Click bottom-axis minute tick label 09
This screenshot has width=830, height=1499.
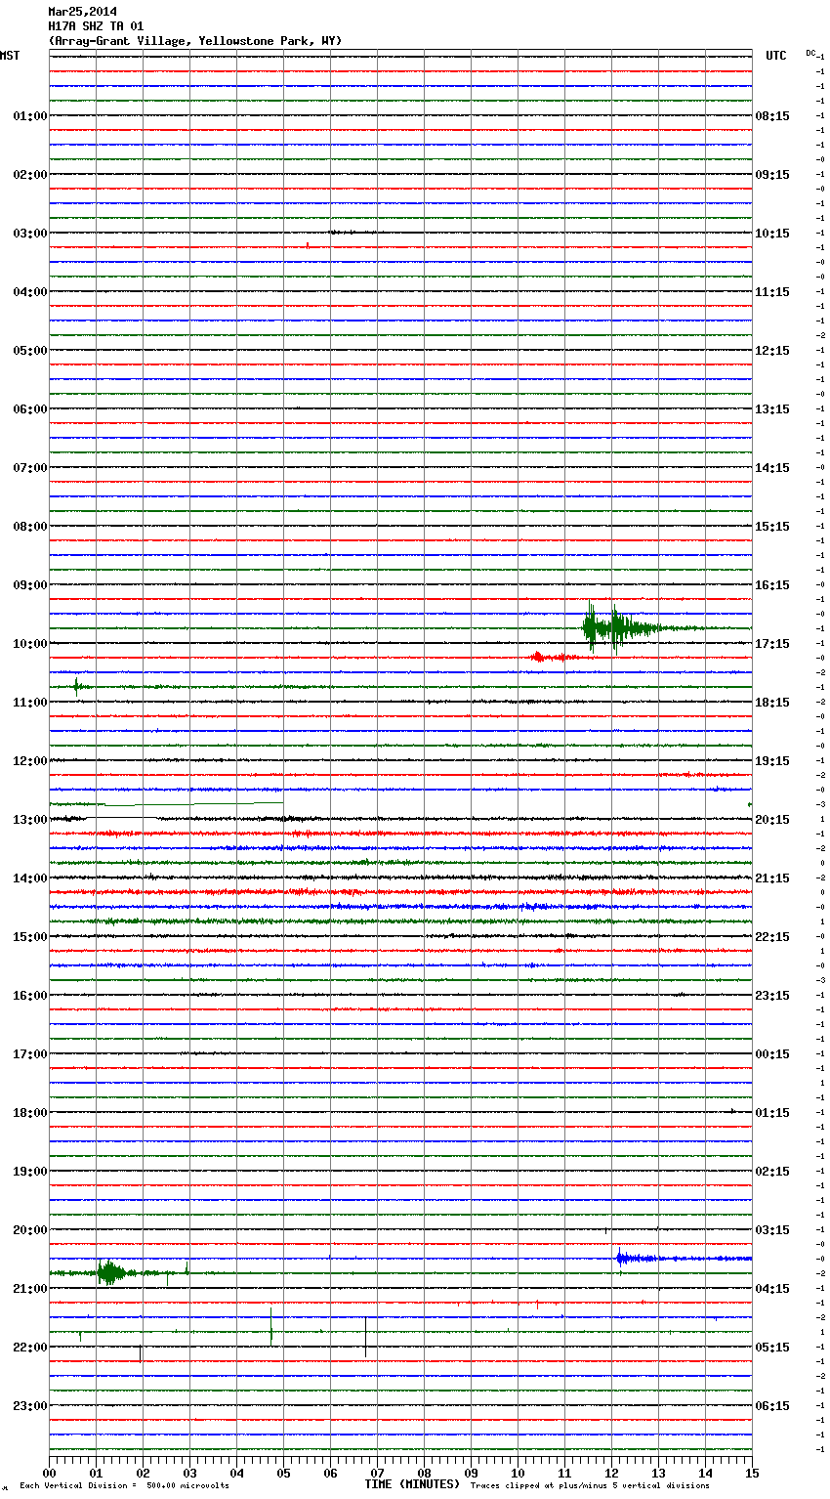[471, 1473]
